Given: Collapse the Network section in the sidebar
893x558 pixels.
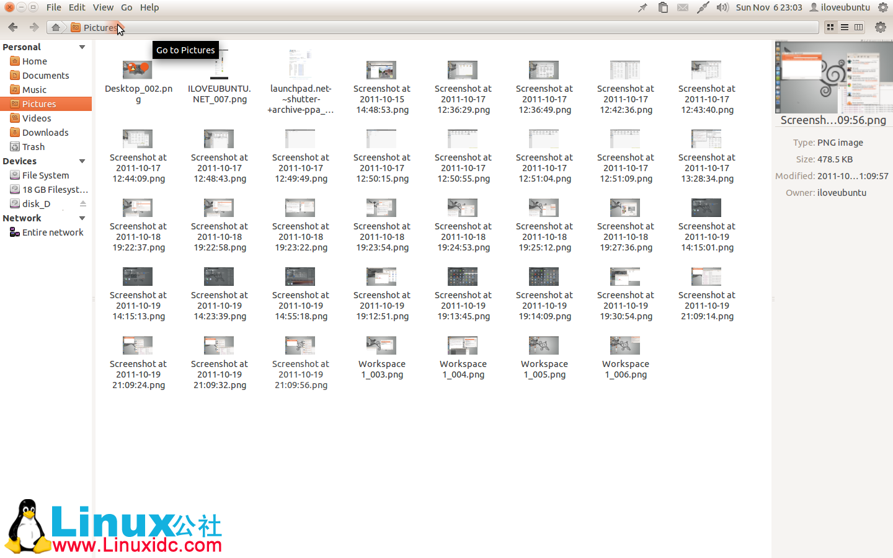Looking at the screenshot, I should pos(82,218).
